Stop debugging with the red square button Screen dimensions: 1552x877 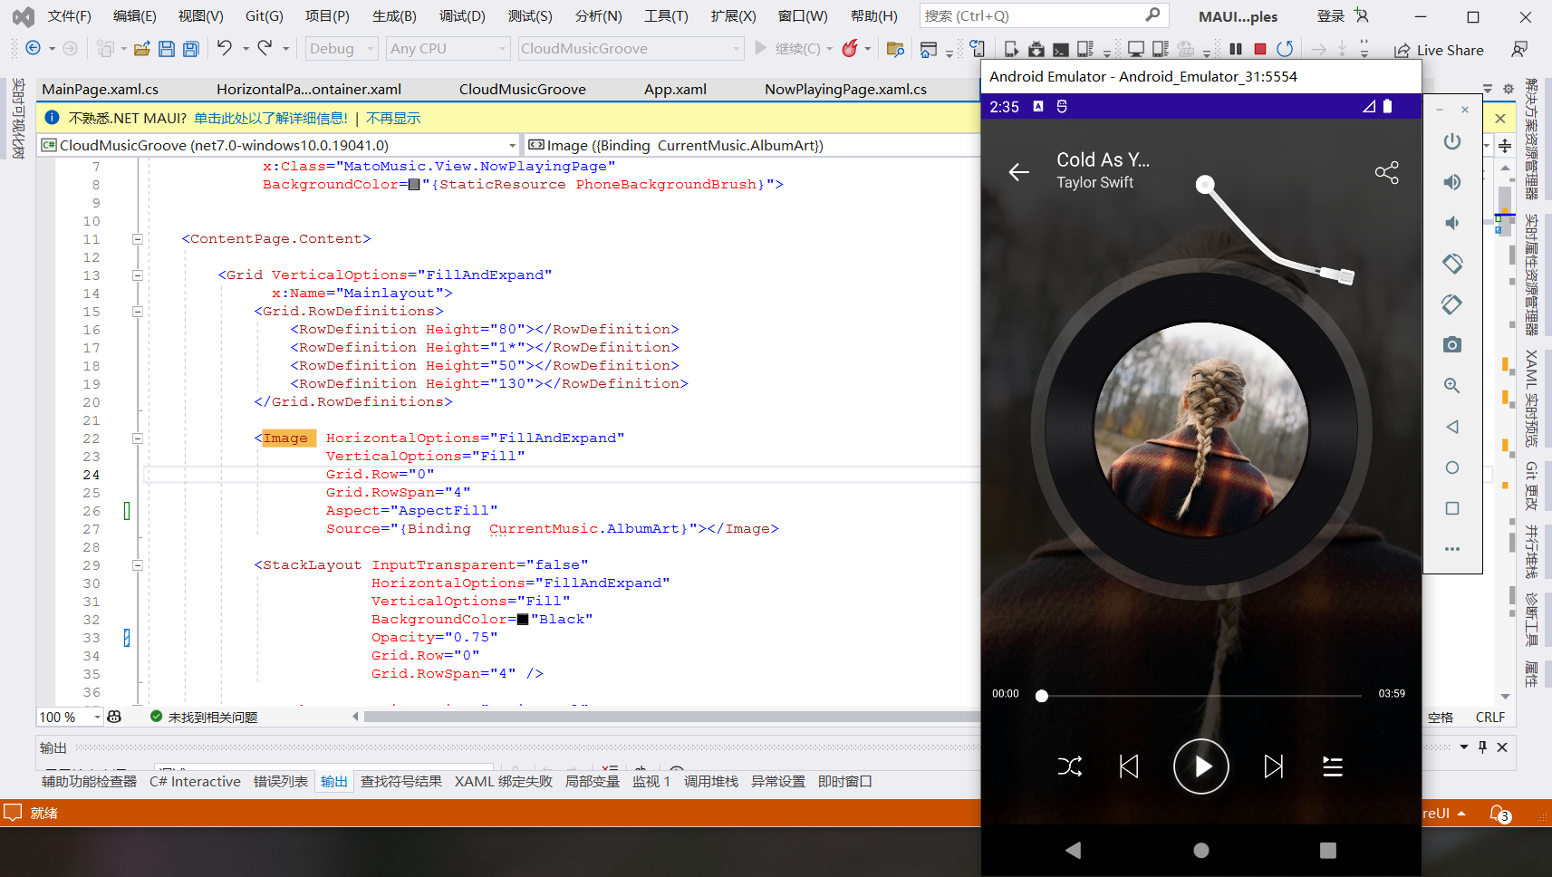[x=1259, y=49]
